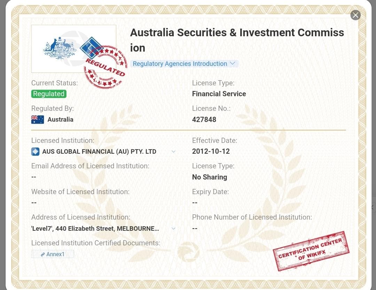
Task: Click the Australian flag icon
Action: [38, 120]
